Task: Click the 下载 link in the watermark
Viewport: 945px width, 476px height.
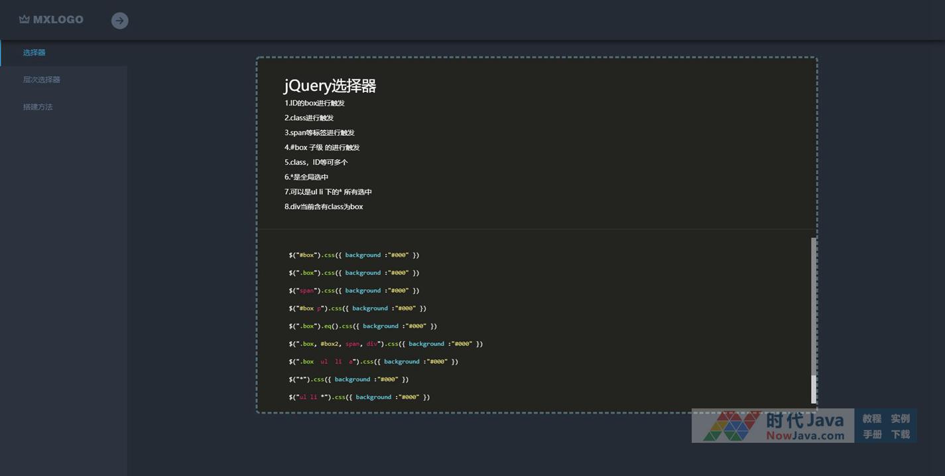Action: tap(900, 434)
